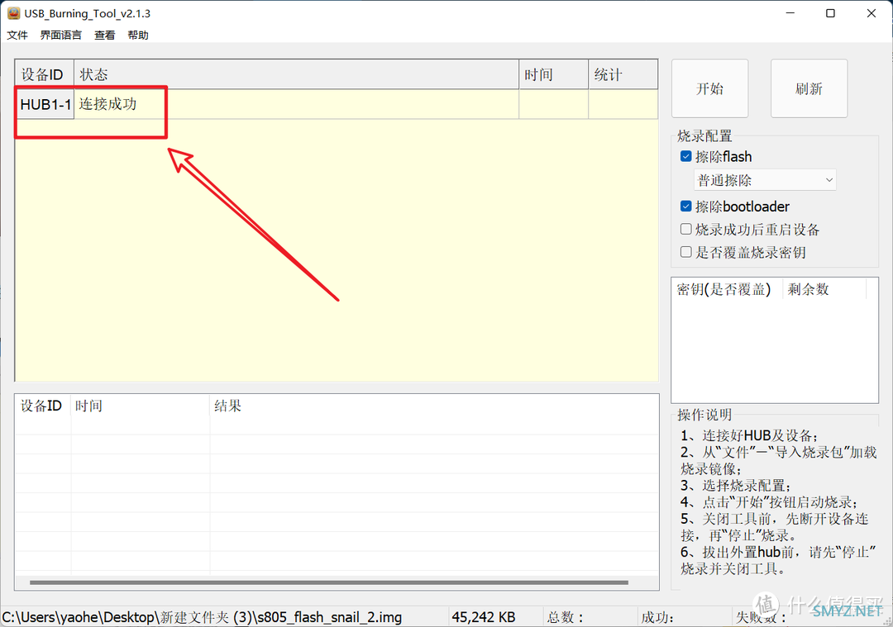Click the 结果 column header
The height and width of the screenshot is (627, 893).
434,406
